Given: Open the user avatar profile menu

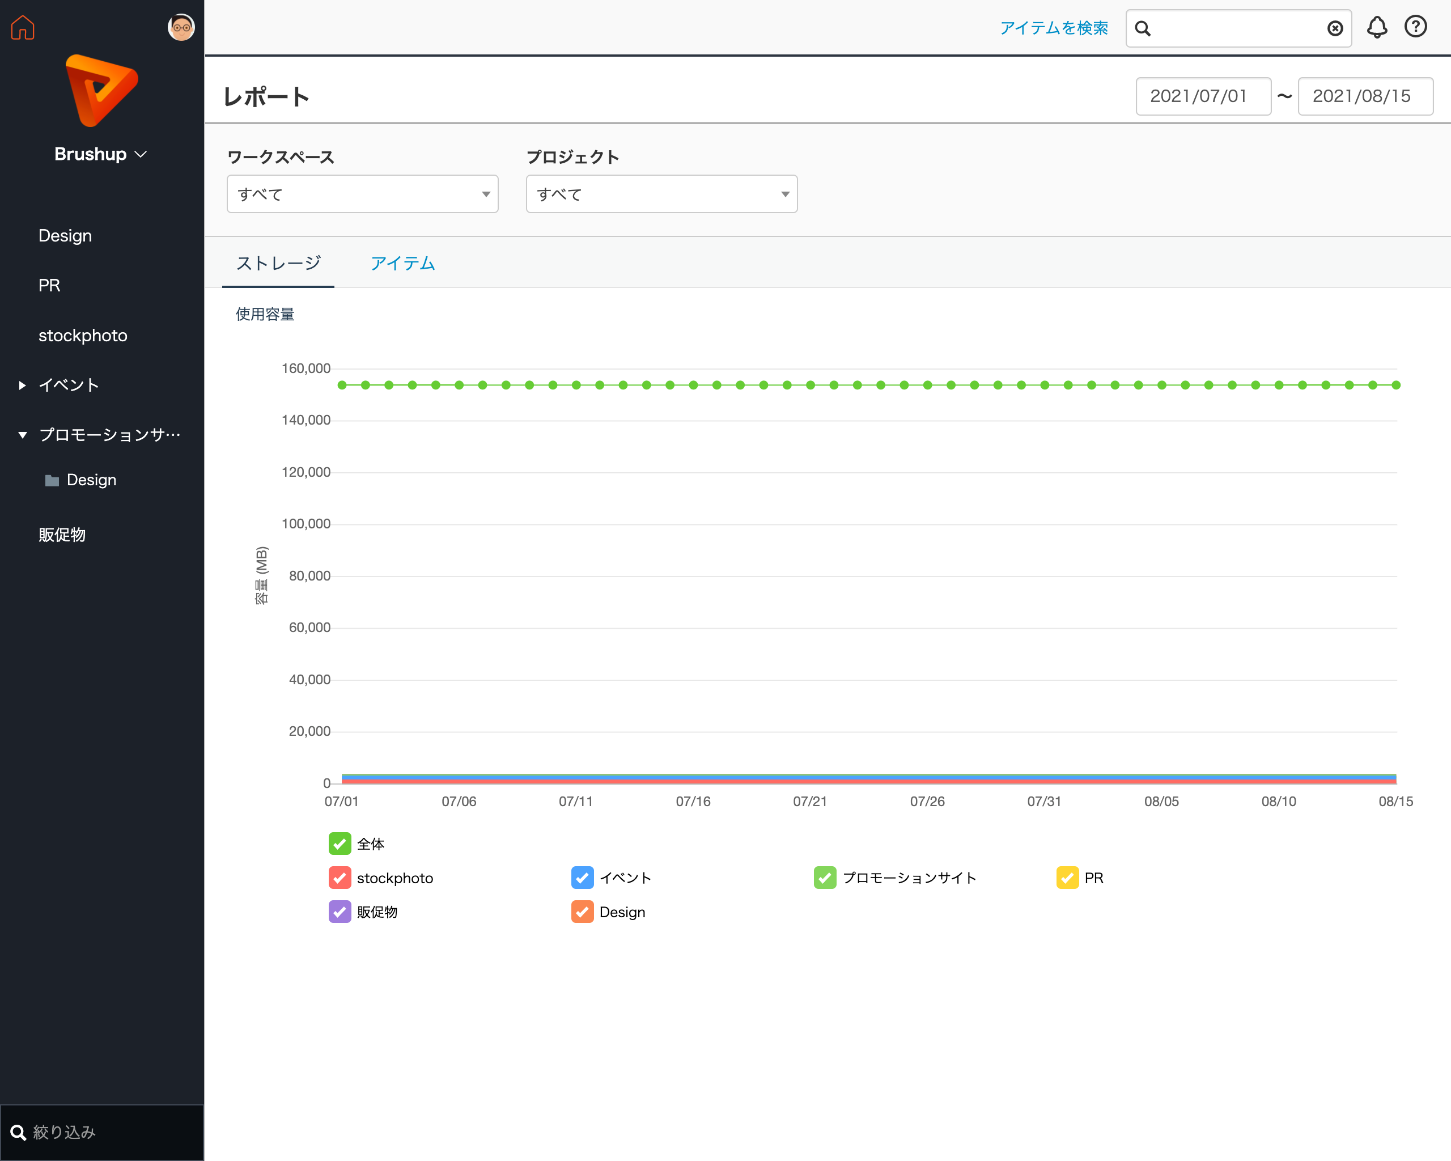Looking at the screenshot, I should tap(180, 28).
